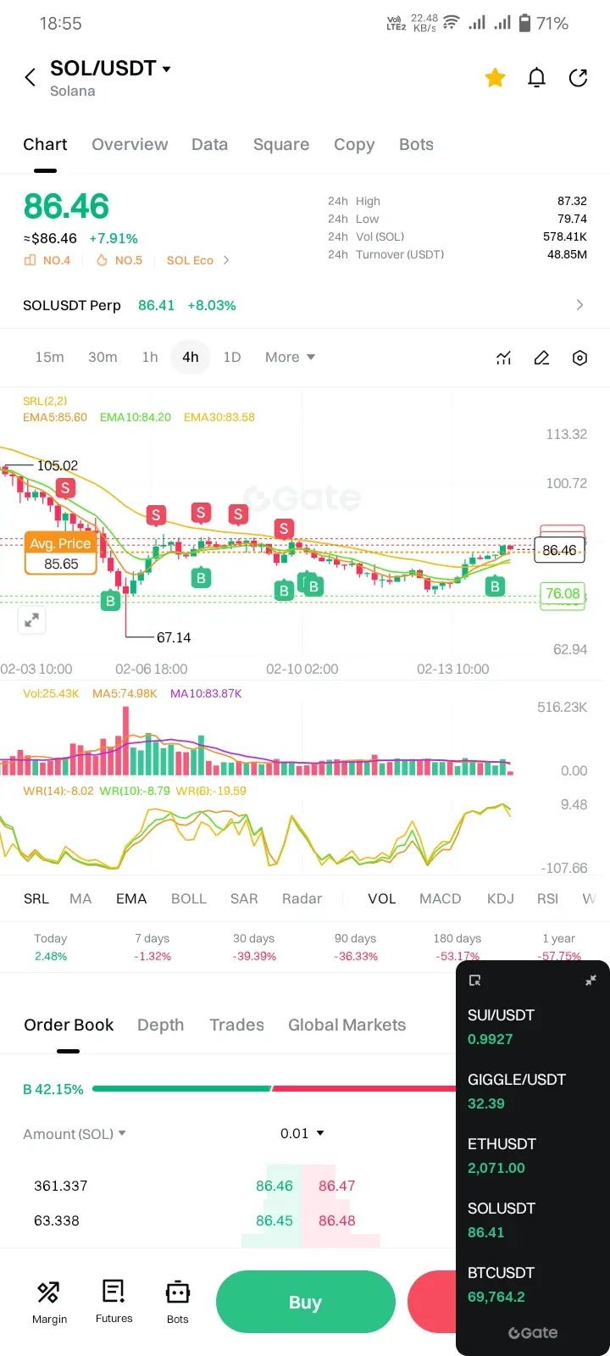Image resolution: width=610 pixels, height=1356 pixels.
Task: Open chart settings hexagon icon
Action: tap(579, 358)
